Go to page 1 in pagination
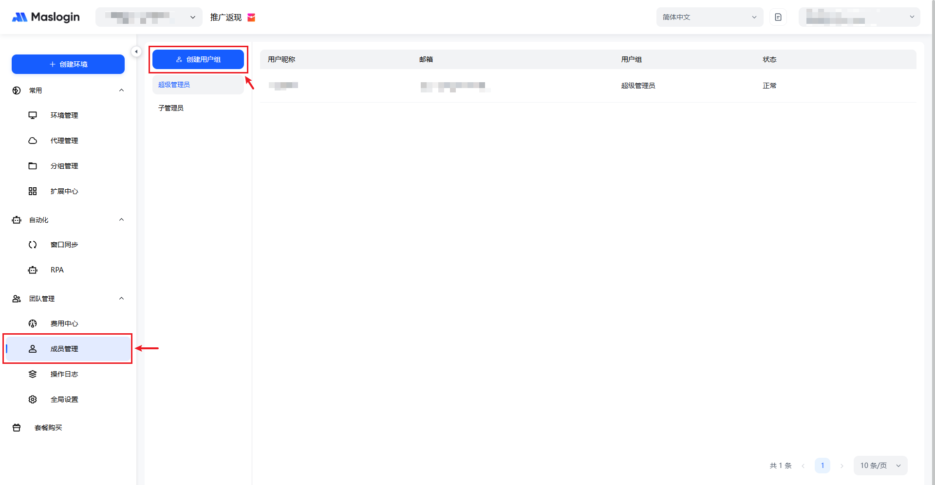935x485 pixels. tap(822, 466)
